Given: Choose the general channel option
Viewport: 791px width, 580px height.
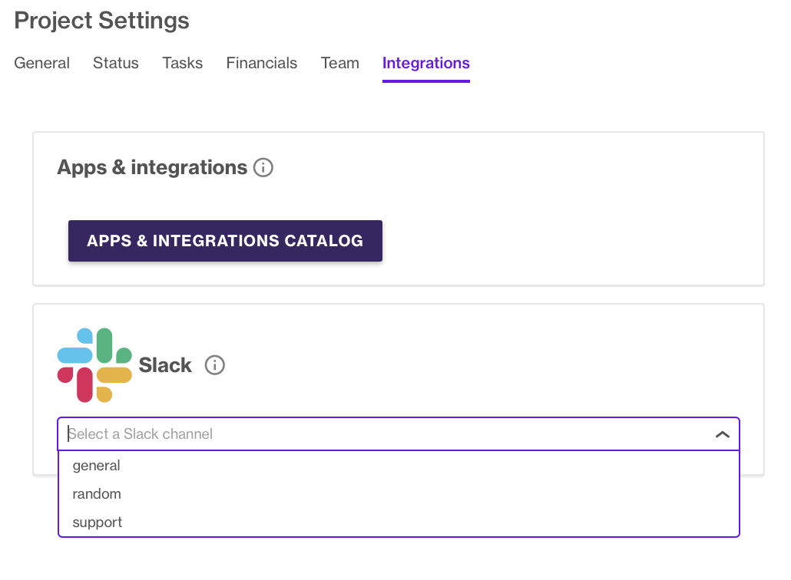Looking at the screenshot, I should pyautogui.click(x=399, y=466).
